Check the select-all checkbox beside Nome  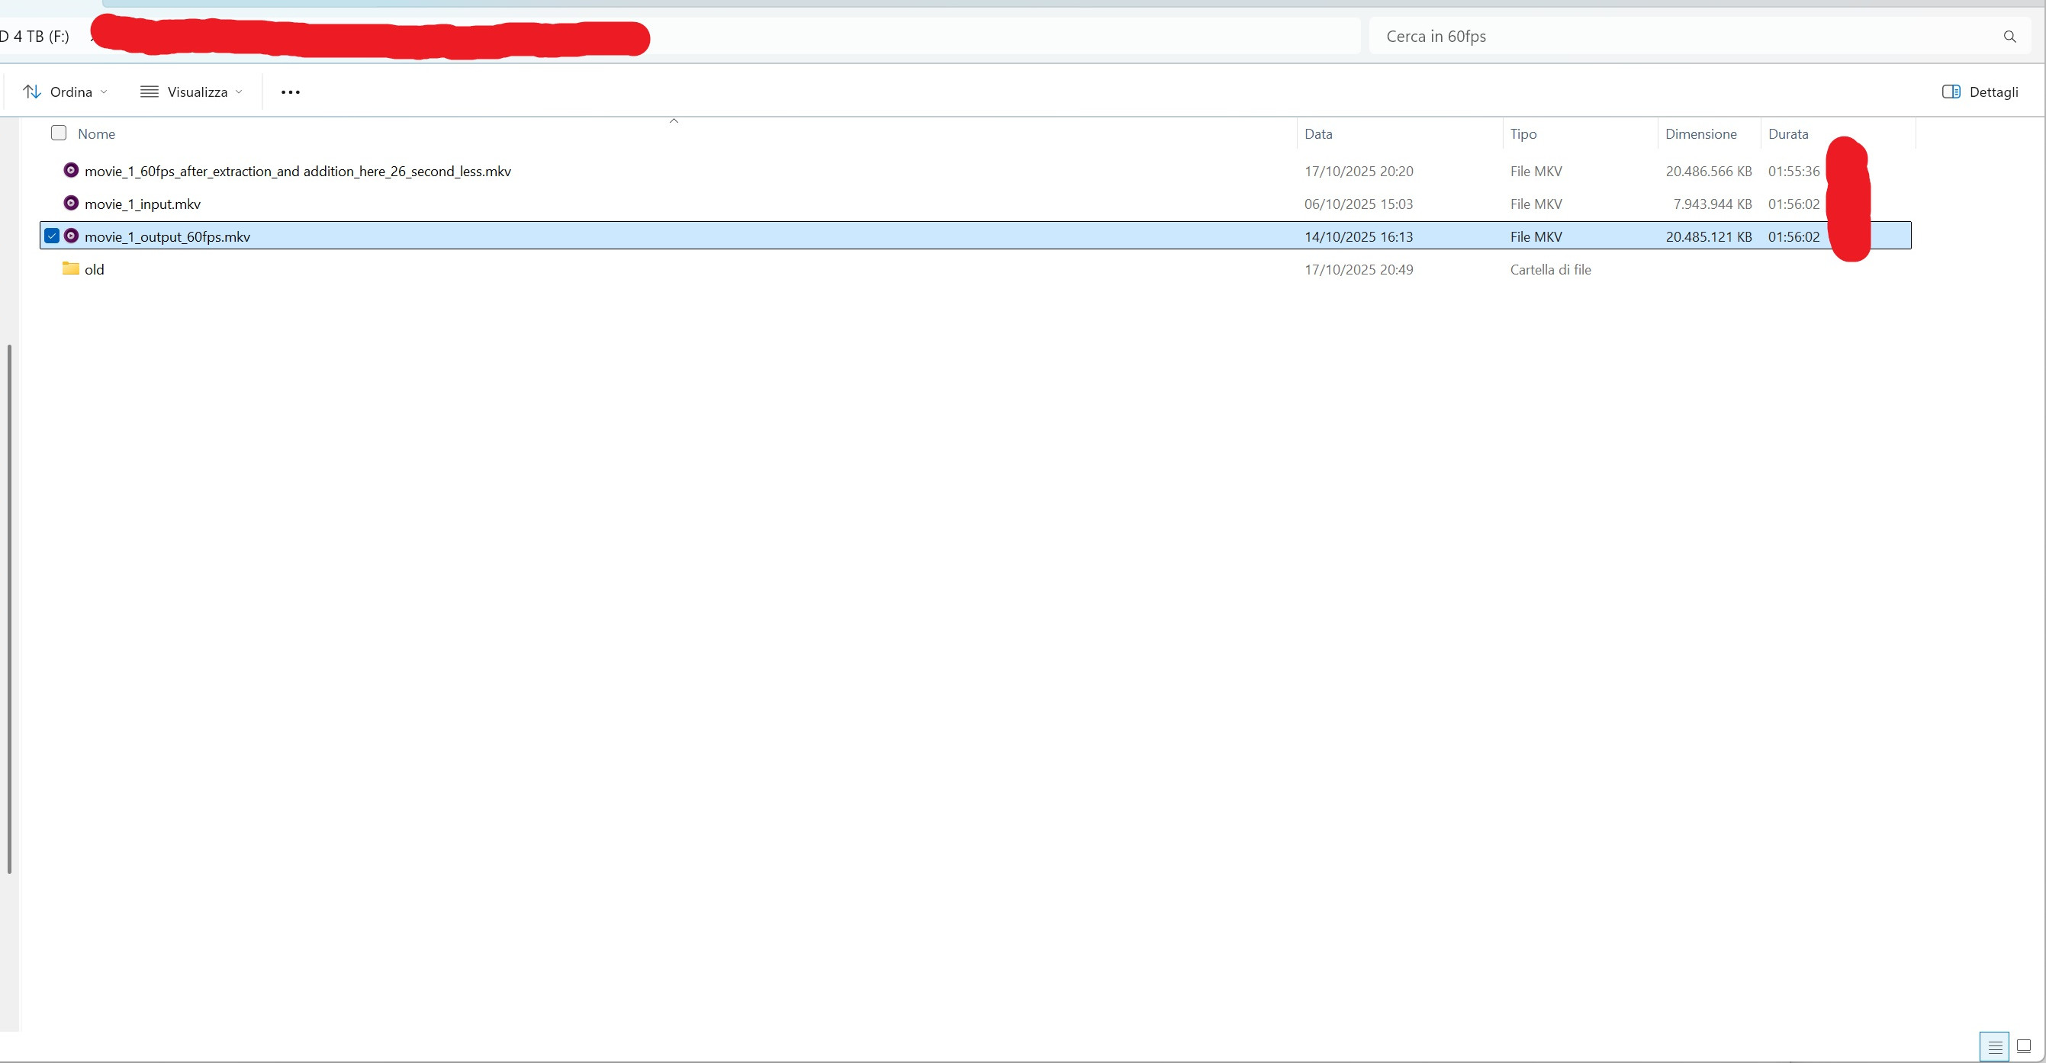tap(59, 133)
